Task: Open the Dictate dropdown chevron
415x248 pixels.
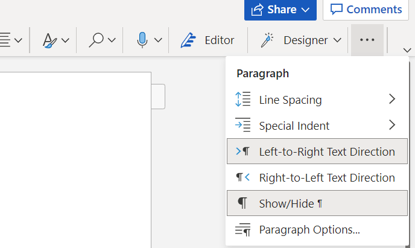Action: click(158, 40)
